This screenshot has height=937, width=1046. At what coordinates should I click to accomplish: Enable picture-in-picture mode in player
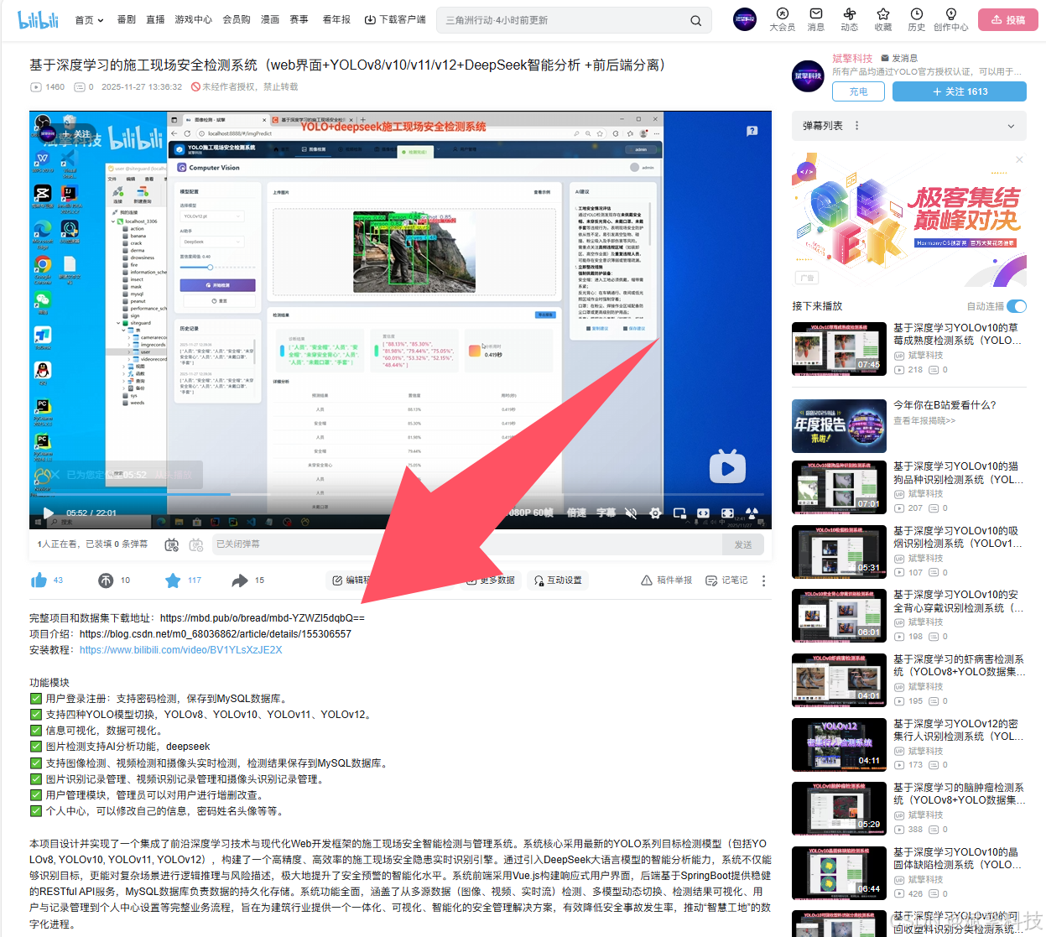(679, 513)
